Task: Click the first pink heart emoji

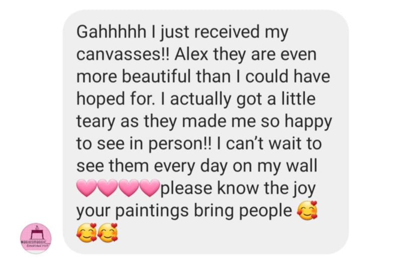Action: coord(87,188)
